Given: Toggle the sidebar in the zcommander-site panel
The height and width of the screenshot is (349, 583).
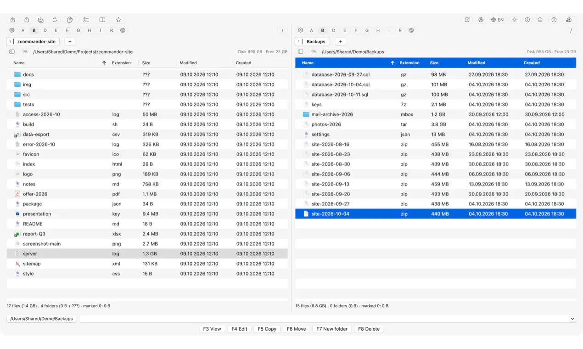Looking at the screenshot, I should coord(12,52).
